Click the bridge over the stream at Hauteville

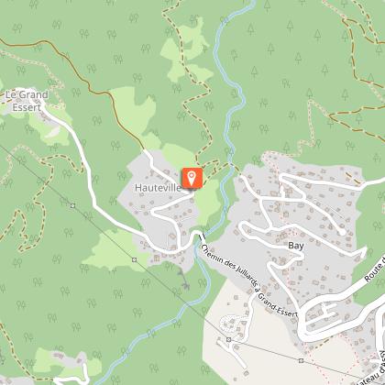tap(201, 236)
